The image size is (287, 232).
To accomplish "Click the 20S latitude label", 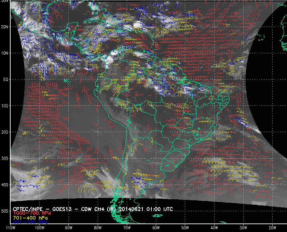I will (4, 132).
